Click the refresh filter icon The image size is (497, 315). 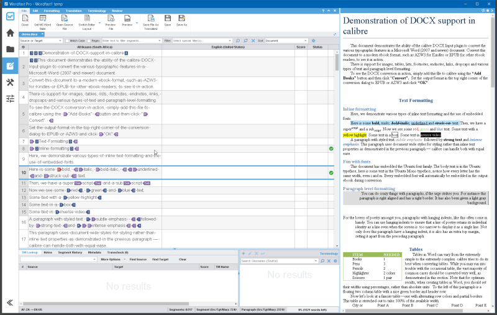(245, 40)
